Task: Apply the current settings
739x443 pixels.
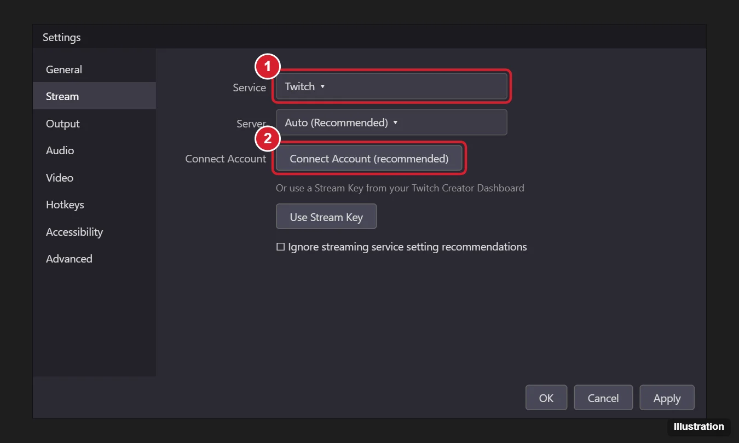Action: [x=667, y=398]
